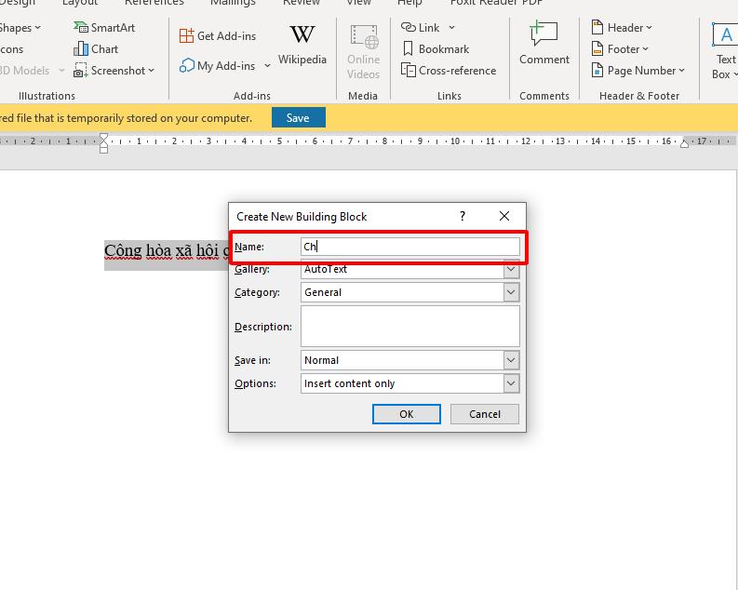Switch to the References ribbon tab

coord(154,3)
